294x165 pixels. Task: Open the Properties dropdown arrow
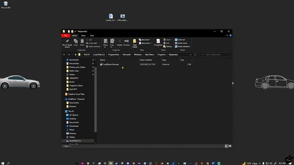158,47
